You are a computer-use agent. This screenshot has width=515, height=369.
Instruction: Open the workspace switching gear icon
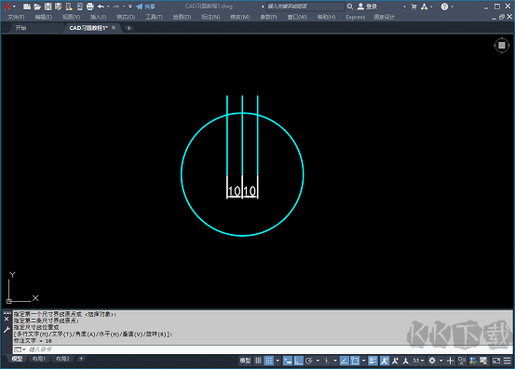tap(432, 361)
